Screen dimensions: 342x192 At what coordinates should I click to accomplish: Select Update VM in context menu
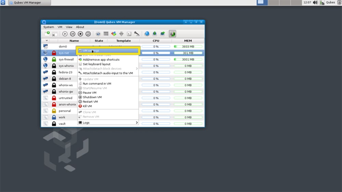click(x=108, y=79)
